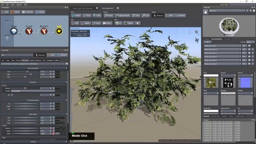Image resolution: width=256 pixels, height=144 pixels.
Task: Close the first document tab
Action: click(97, 8)
